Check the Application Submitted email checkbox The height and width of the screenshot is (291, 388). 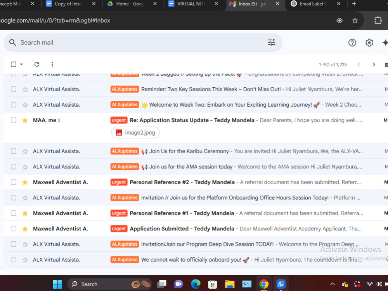point(14,229)
